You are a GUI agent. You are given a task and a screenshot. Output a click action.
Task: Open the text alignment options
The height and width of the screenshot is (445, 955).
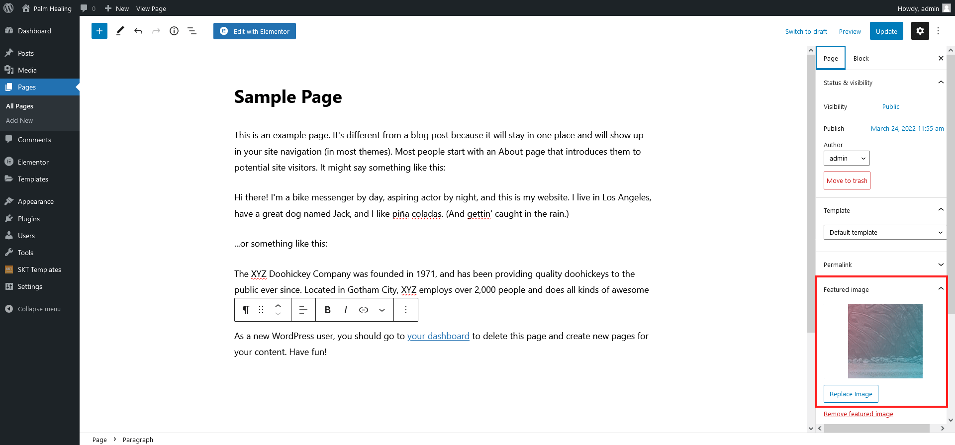(303, 310)
